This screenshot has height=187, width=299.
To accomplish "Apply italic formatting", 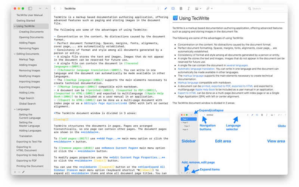I will (x=188, y=8).
